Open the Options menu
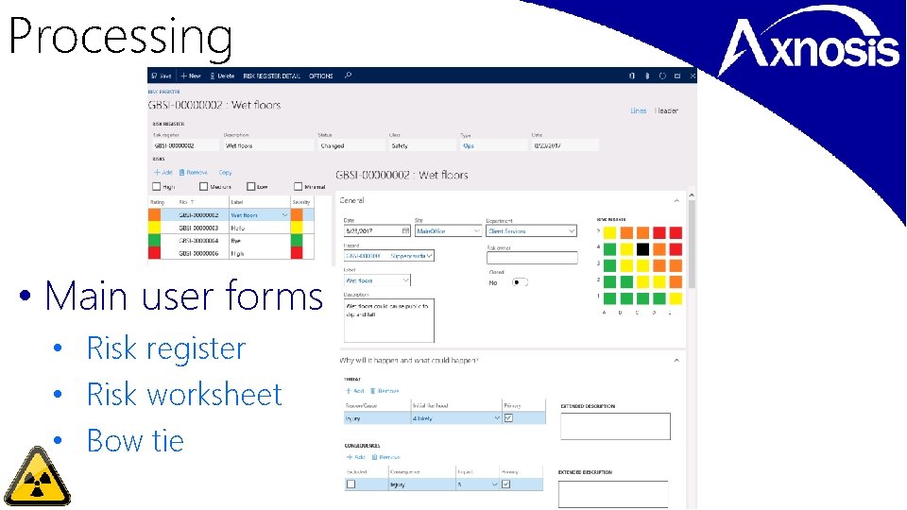907x510 pixels. 320,76
